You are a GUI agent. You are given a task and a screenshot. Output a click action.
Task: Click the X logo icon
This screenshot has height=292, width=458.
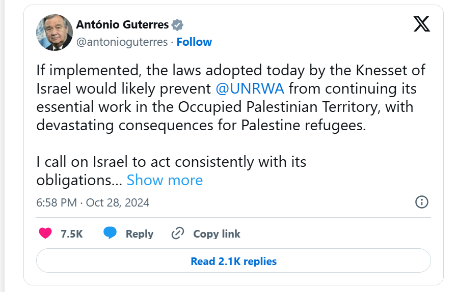coord(421,24)
